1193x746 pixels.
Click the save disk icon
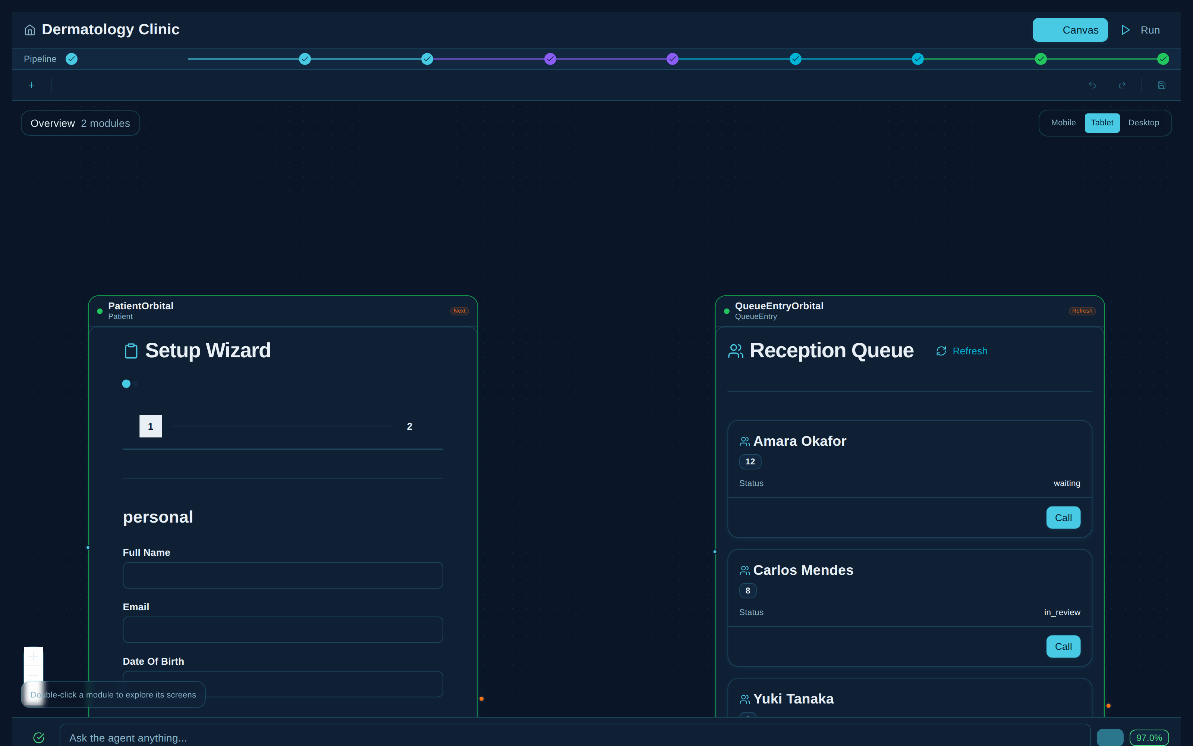pyautogui.click(x=1161, y=85)
